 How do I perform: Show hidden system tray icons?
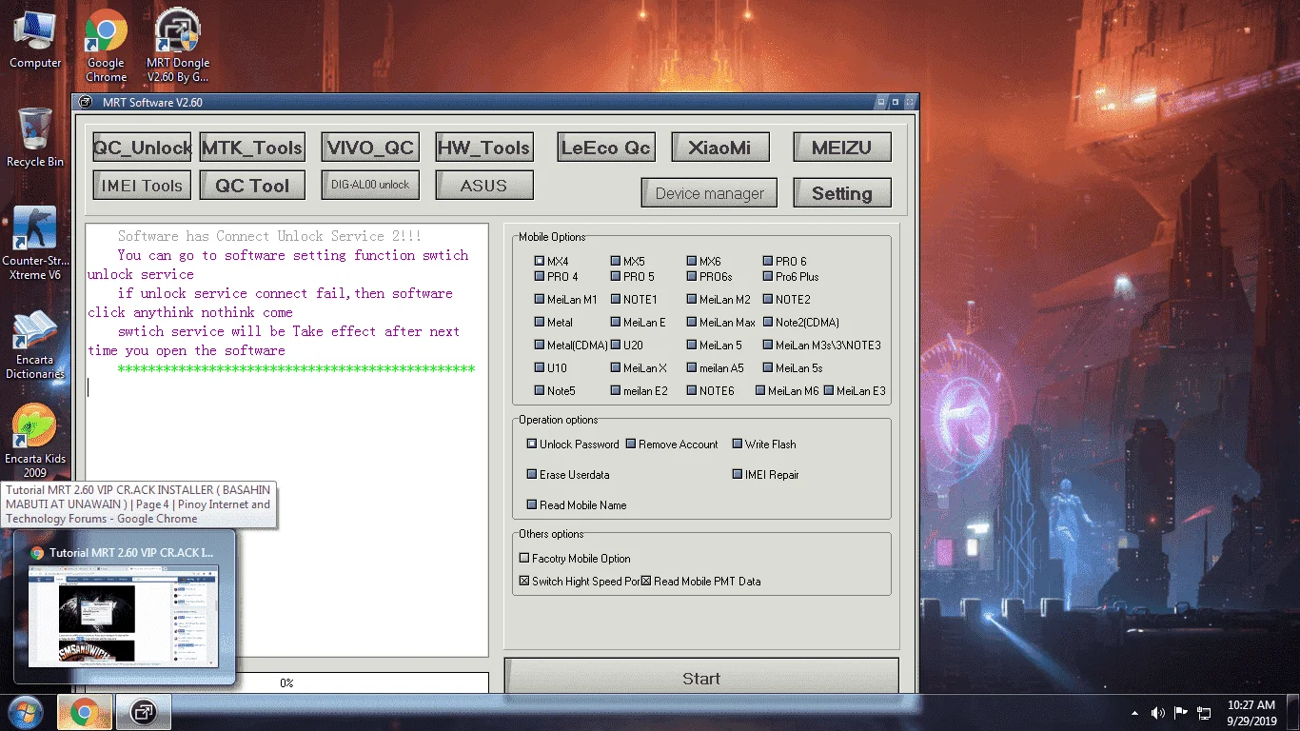coord(1134,713)
